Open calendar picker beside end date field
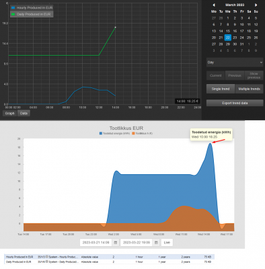Screen dimensions: 265x269 coord(156,242)
